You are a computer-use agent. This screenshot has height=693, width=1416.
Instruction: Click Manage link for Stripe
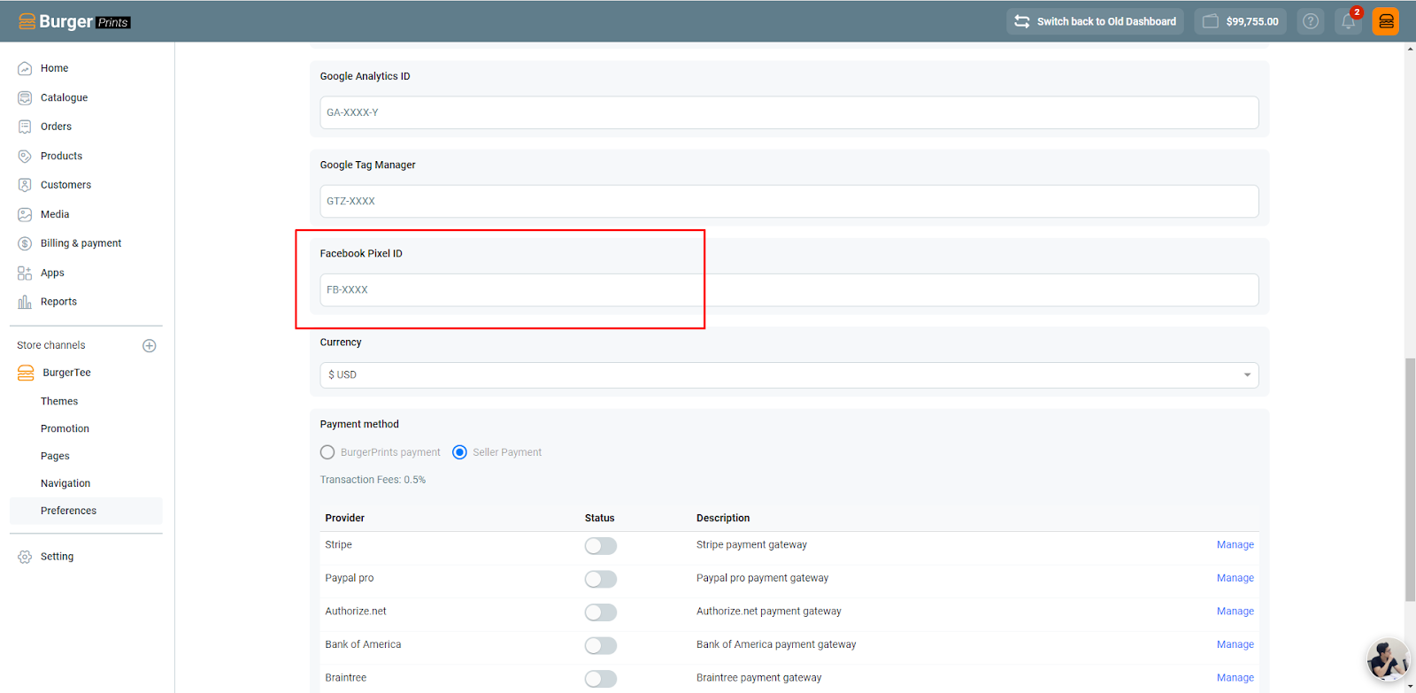(1235, 545)
